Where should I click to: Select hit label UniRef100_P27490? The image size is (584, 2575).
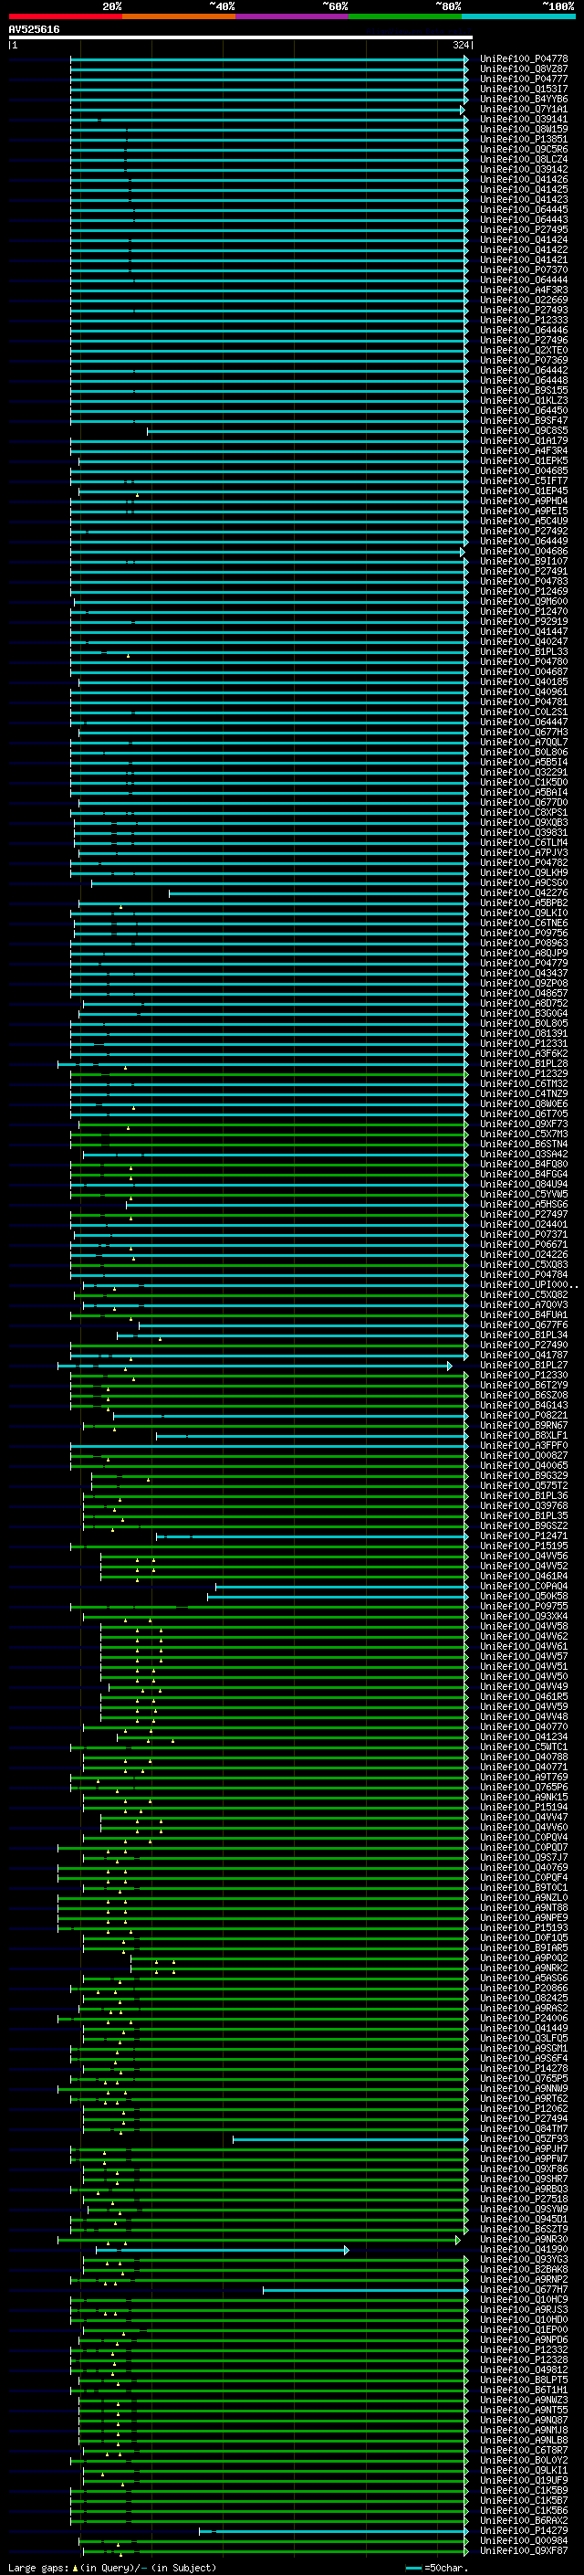pos(524,1345)
